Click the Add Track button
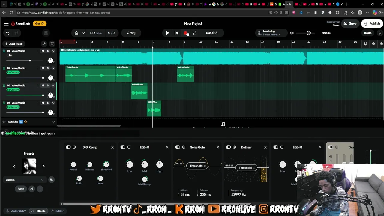The image size is (384, 216). coord(13,44)
